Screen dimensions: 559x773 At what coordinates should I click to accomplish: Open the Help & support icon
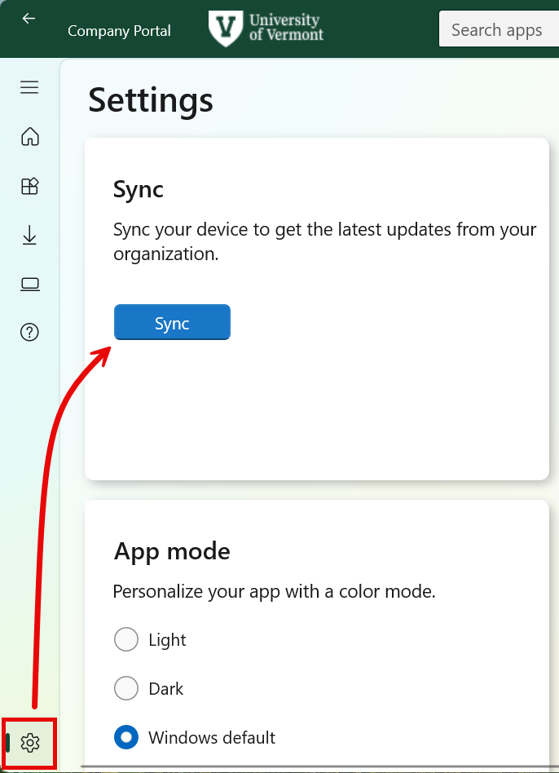point(30,333)
